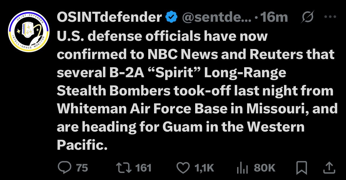Image resolution: width=346 pixels, height=180 pixels.
Task: Click the OSINTdefender display name
Action: [109, 17]
